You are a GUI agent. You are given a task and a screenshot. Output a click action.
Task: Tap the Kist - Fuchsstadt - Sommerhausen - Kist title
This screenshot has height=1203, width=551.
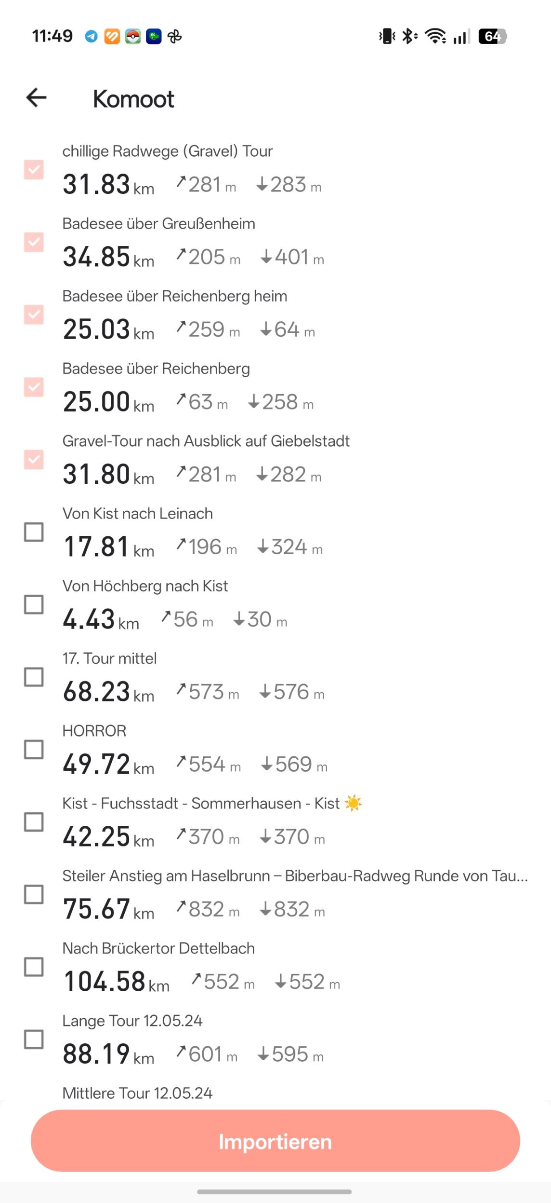tap(201, 804)
